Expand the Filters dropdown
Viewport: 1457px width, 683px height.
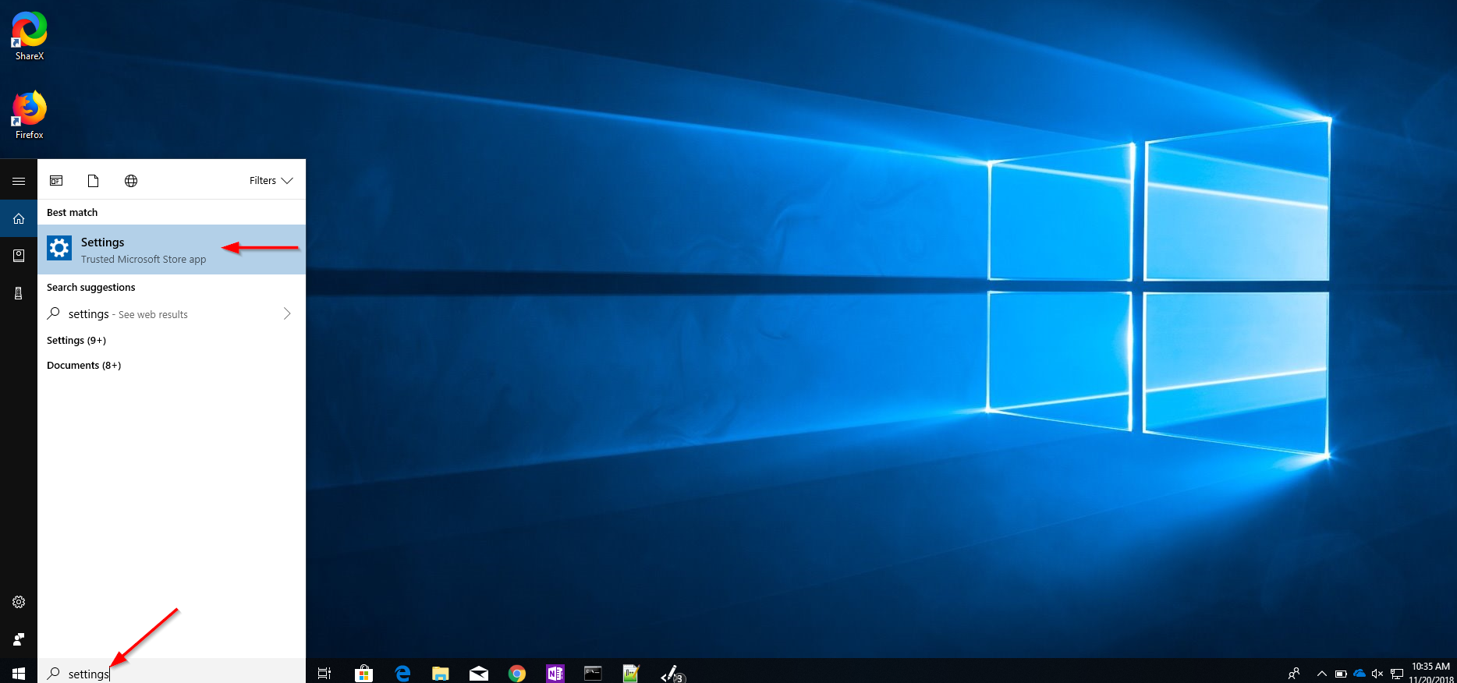click(x=271, y=181)
